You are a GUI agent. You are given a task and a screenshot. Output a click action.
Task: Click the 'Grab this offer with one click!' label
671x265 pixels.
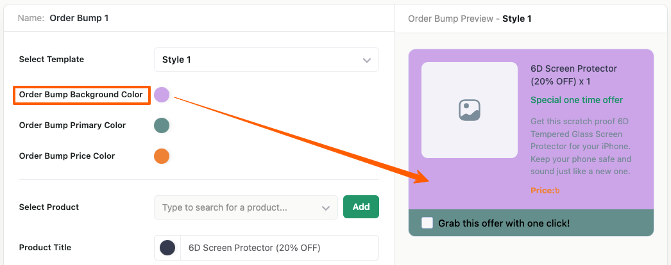coord(504,223)
